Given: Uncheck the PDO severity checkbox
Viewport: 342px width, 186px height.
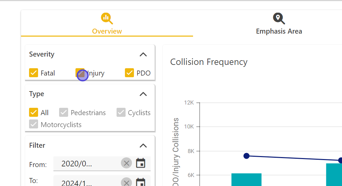Looking at the screenshot, I should [129, 73].
